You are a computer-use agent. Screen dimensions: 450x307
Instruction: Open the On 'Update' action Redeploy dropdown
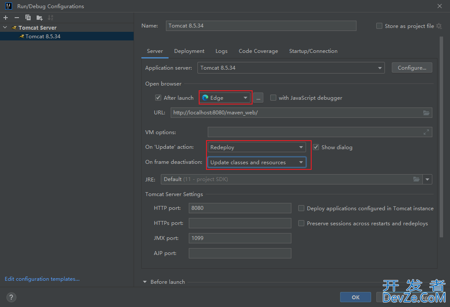point(256,147)
